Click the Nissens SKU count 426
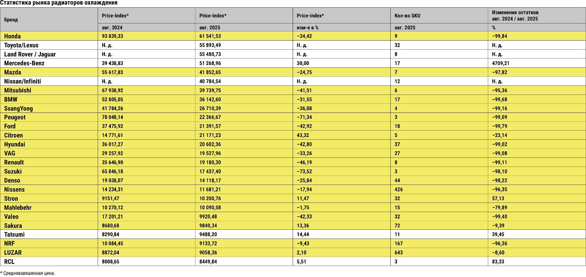Viewport: 586px width, 277px height. click(x=399, y=189)
